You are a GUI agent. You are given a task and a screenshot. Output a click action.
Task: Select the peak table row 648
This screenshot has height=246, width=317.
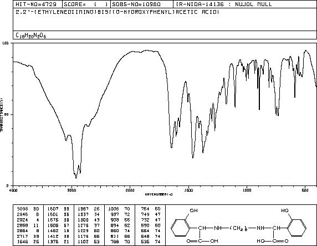point(151,236)
